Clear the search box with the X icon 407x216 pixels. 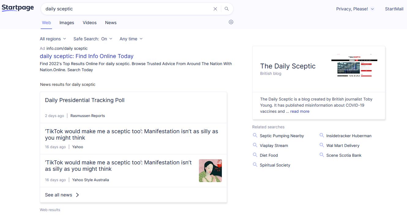215,9
